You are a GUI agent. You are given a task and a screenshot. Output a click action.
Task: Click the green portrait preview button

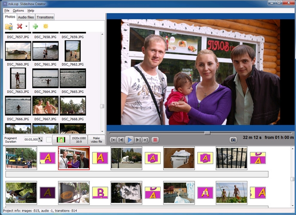click(x=61, y=140)
